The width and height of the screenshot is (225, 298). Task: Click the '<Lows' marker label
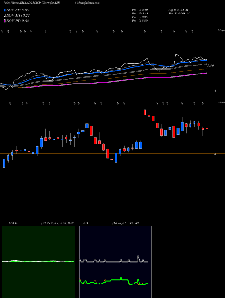click(221, 102)
